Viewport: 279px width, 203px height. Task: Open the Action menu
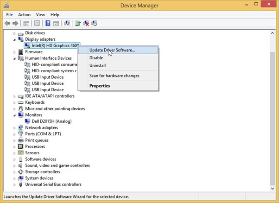click(x=25, y=15)
